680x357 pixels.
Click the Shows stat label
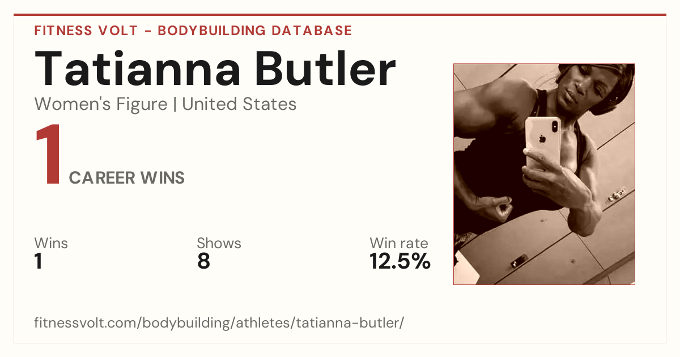point(219,244)
